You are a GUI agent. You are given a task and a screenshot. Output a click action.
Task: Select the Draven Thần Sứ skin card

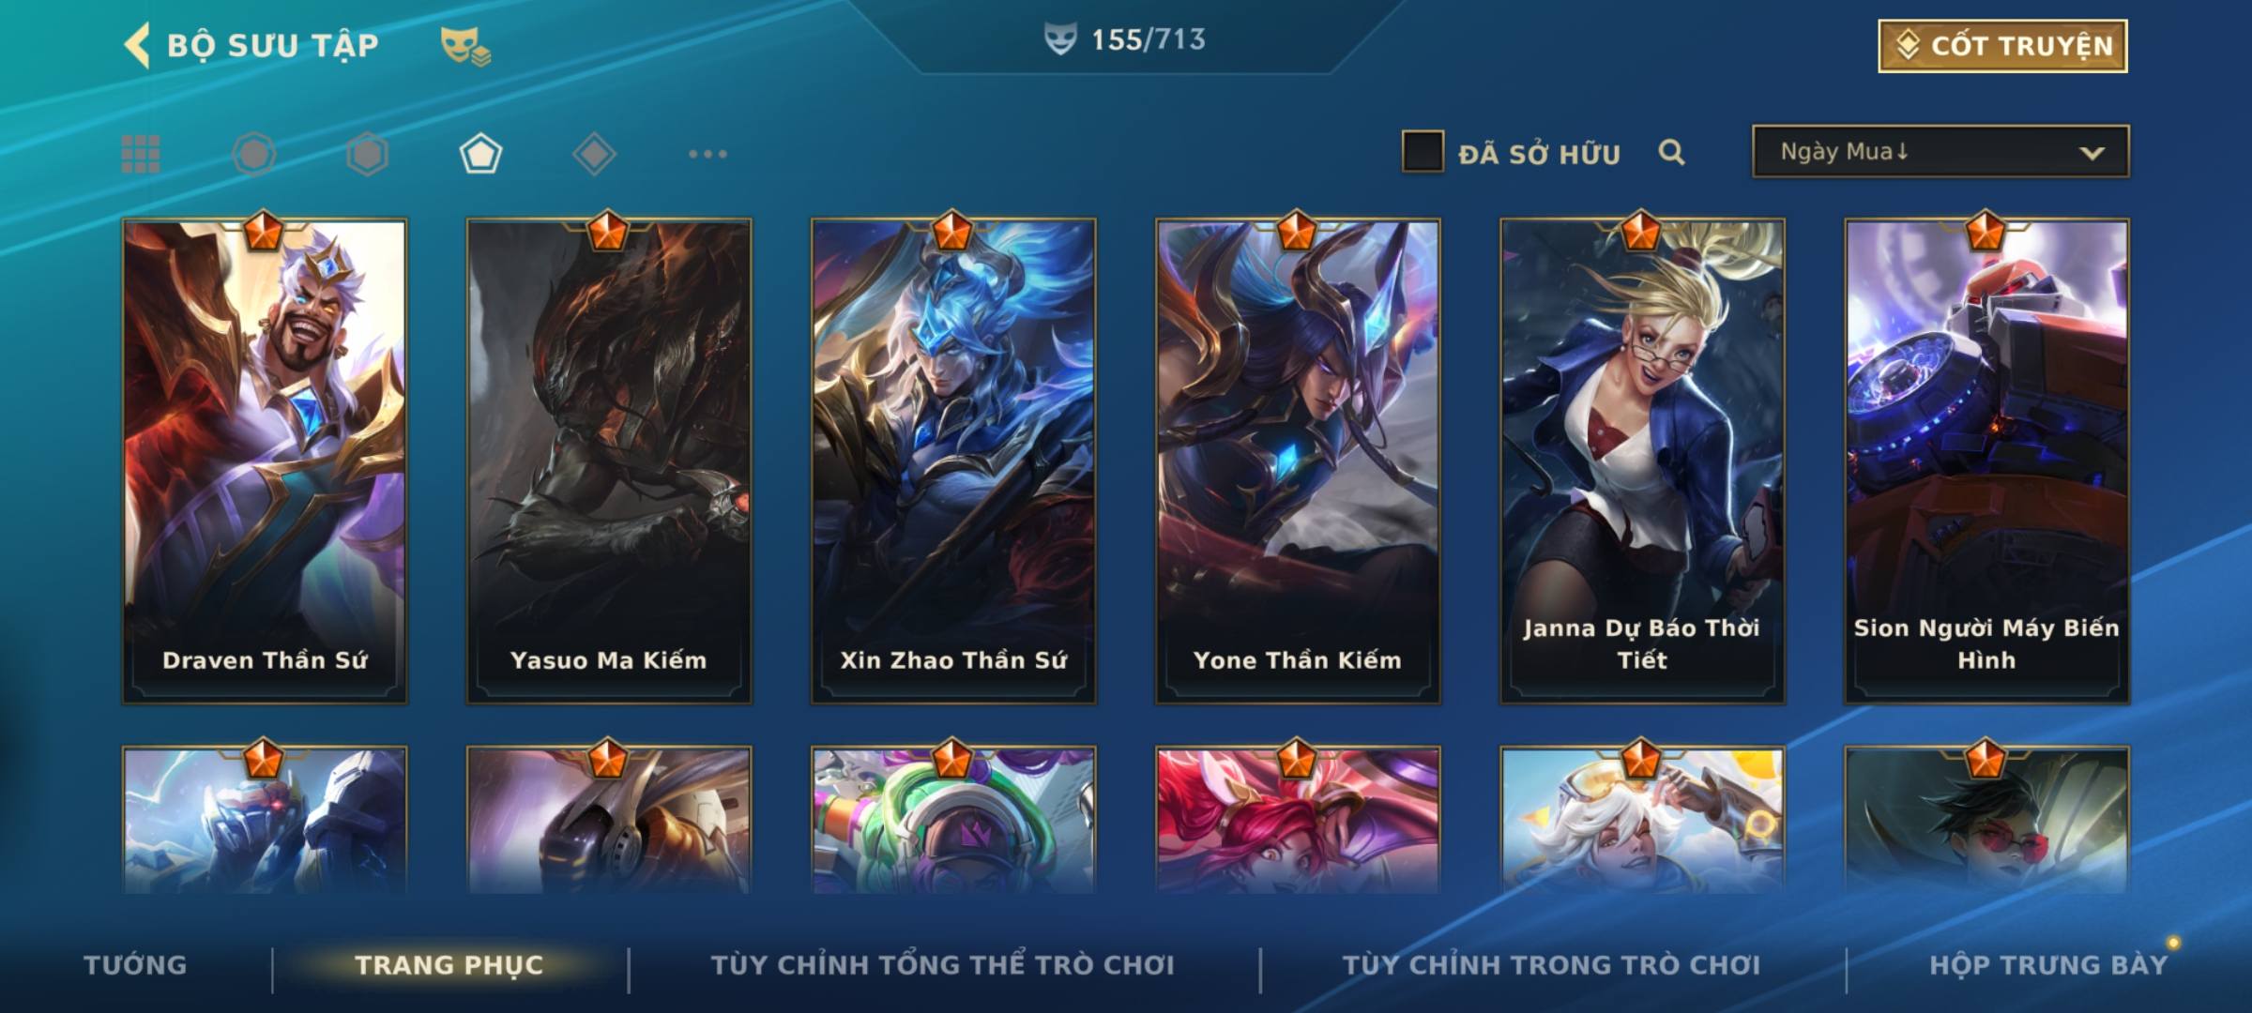265,461
